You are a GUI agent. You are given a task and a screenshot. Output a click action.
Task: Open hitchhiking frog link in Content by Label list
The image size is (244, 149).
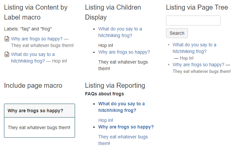[x=33, y=58]
